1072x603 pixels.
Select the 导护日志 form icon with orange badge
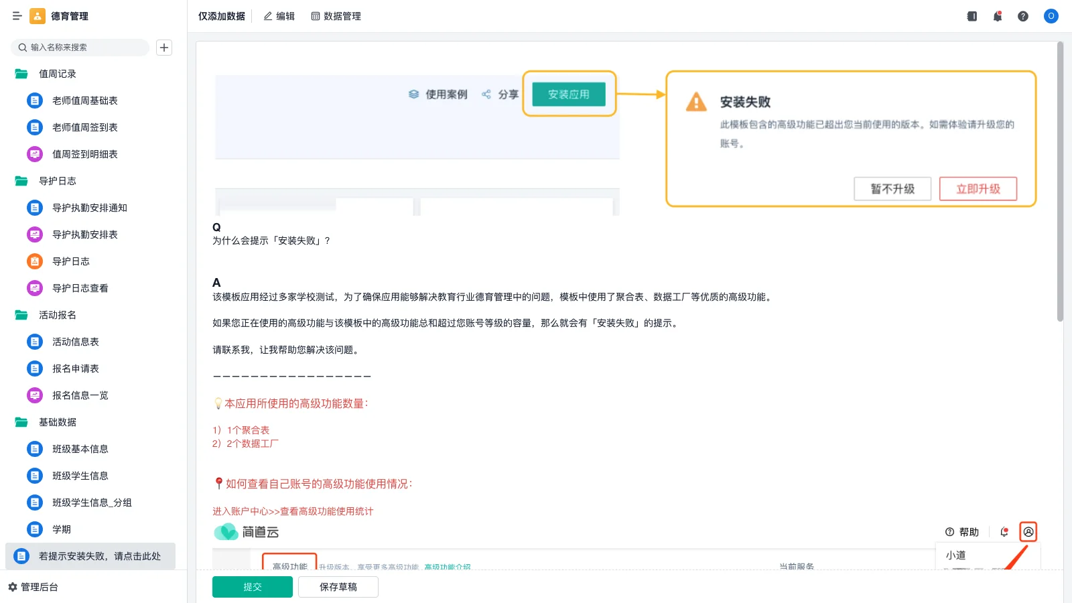point(34,261)
